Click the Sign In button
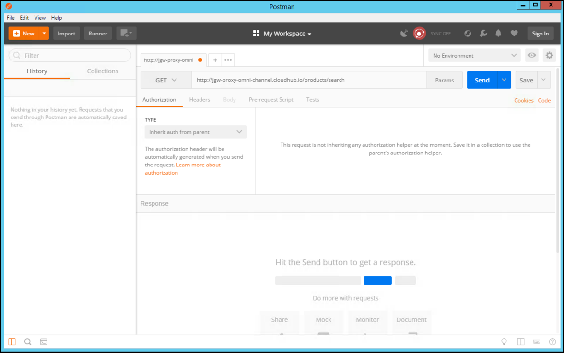564x353 pixels. coord(540,34)
